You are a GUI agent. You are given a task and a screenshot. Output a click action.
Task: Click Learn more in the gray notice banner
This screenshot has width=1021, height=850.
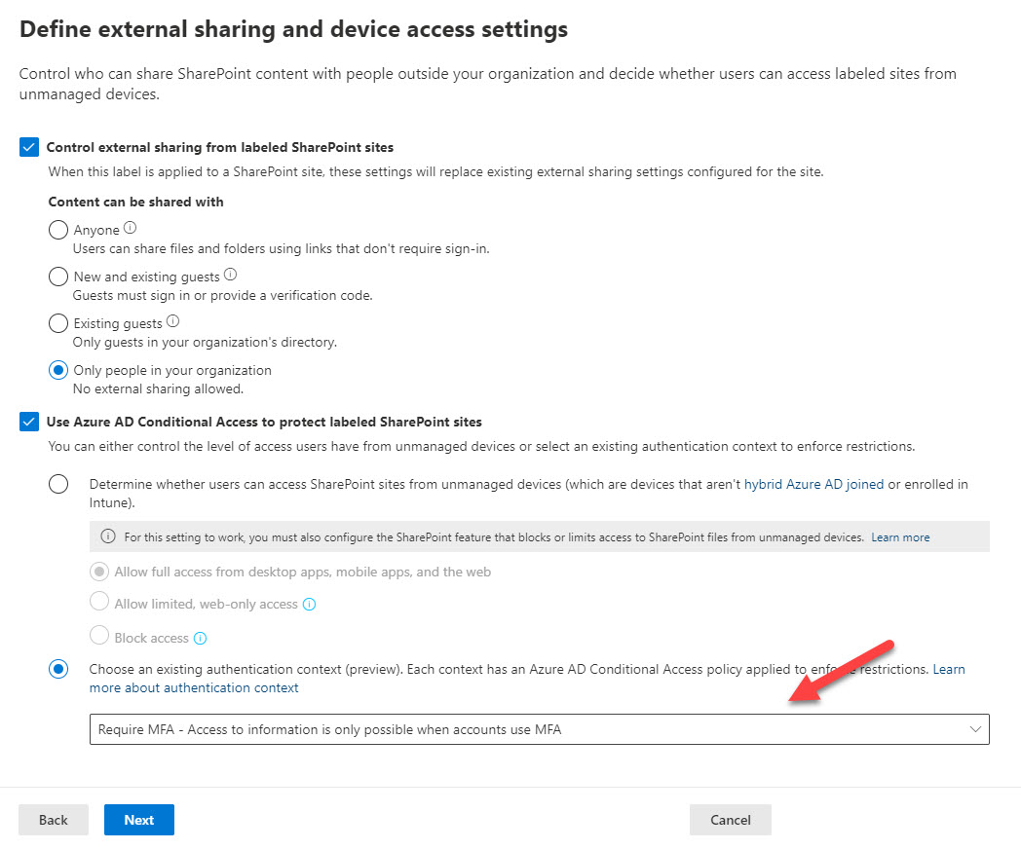coord(900,537)
